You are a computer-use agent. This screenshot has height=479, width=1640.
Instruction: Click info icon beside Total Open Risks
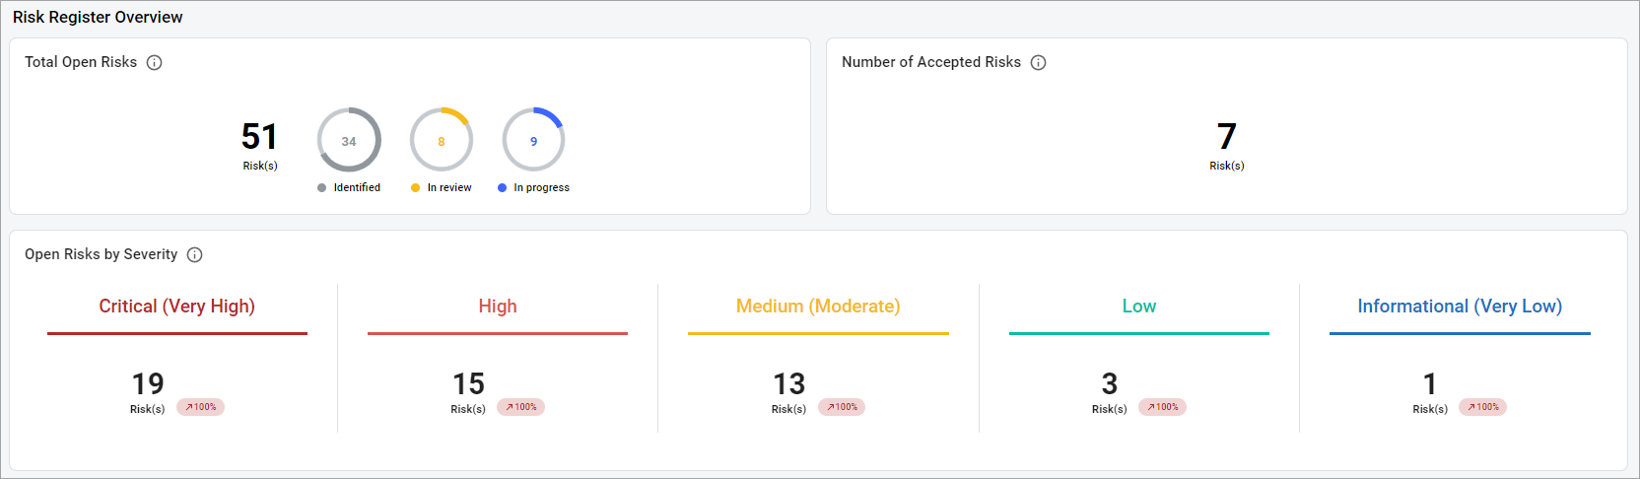155,62
